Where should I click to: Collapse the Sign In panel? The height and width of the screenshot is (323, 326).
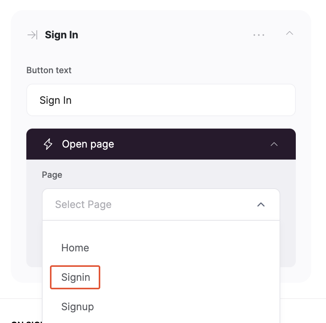(x=290, y=33)
